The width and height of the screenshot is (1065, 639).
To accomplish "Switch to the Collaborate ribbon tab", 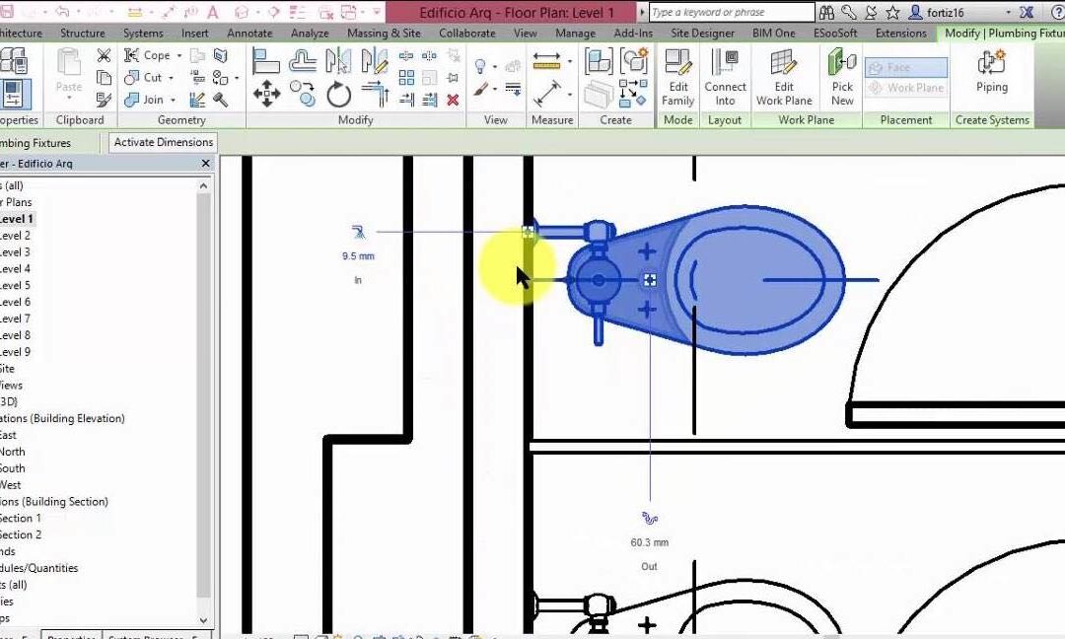I will click(x=466, y=33).
